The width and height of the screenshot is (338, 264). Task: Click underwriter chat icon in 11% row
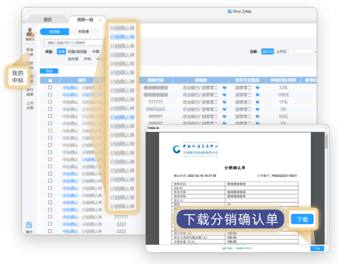click(x=225, y=102)
